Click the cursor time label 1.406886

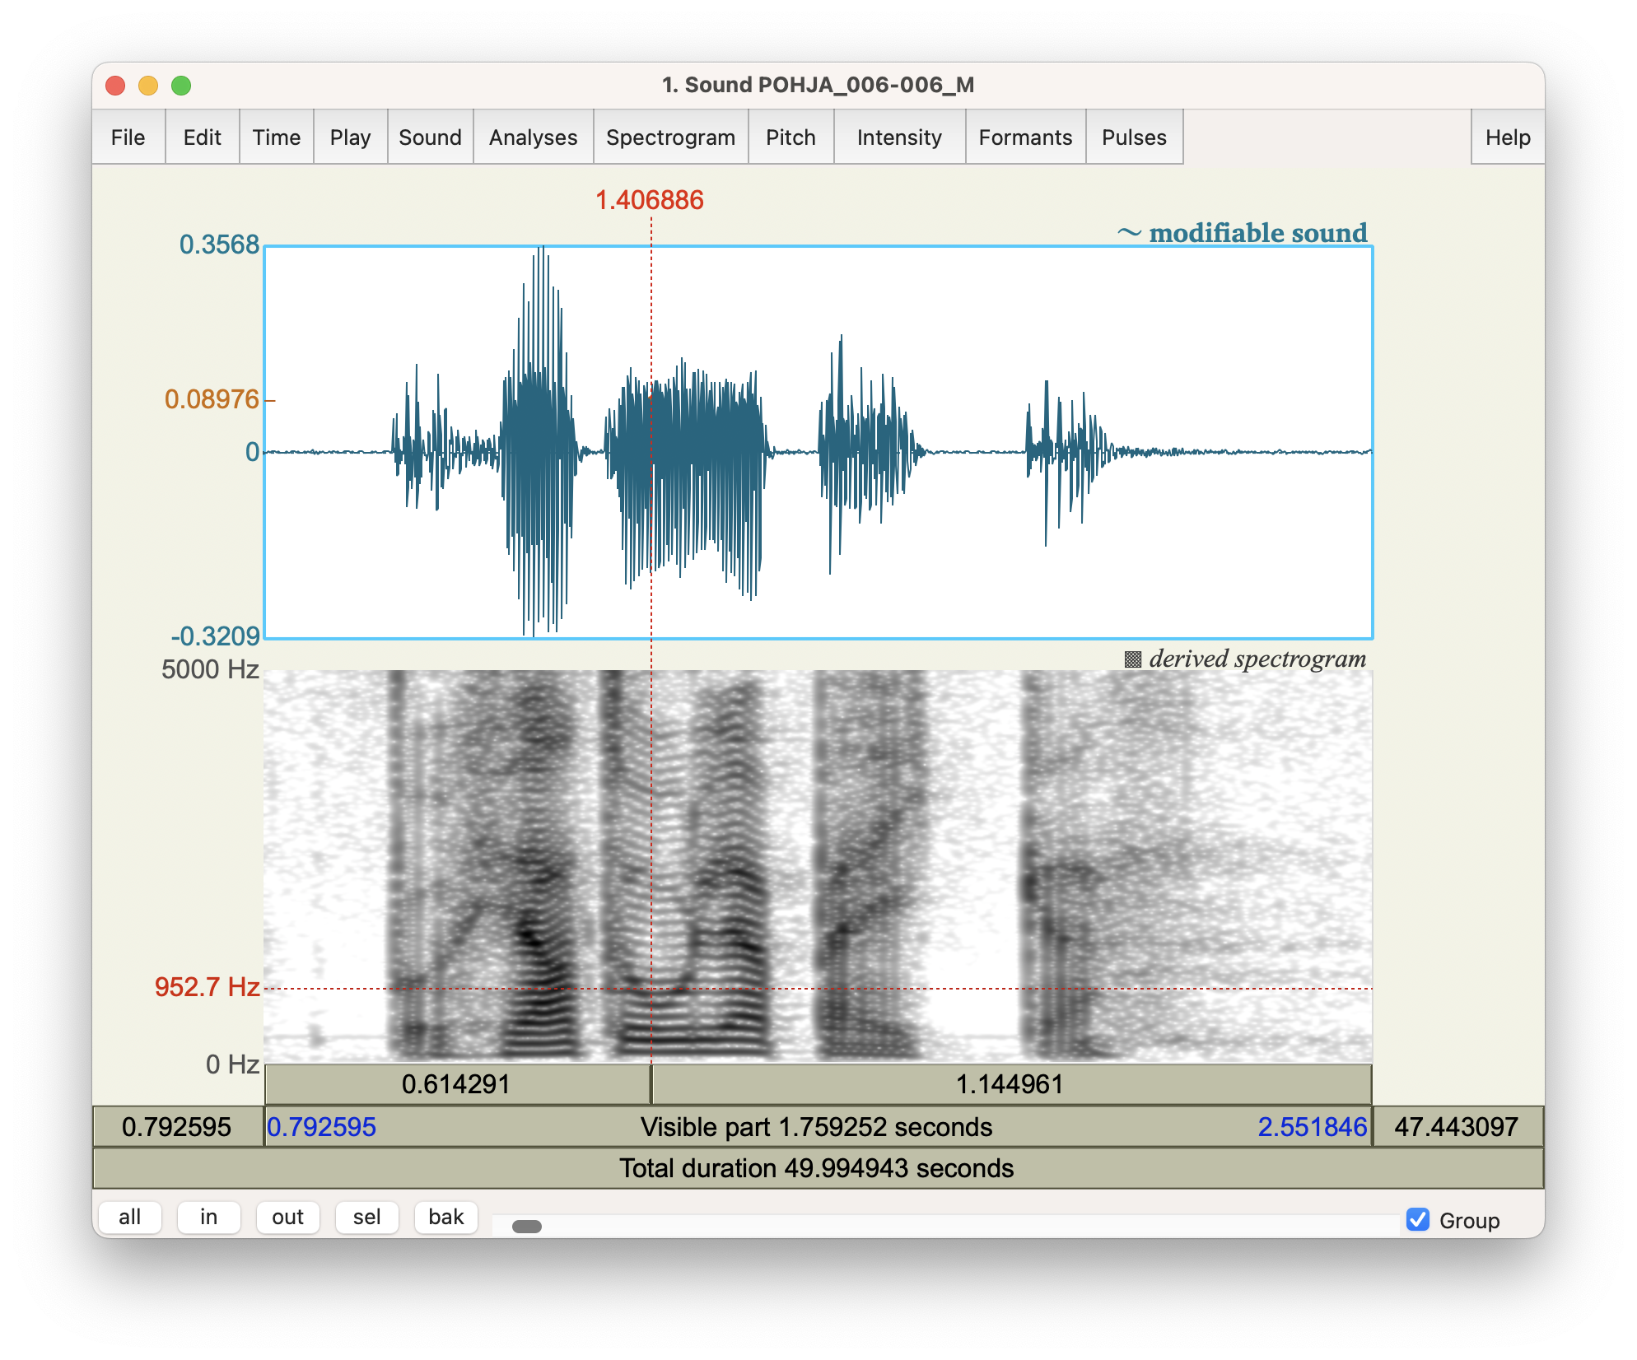coord(650,200)
